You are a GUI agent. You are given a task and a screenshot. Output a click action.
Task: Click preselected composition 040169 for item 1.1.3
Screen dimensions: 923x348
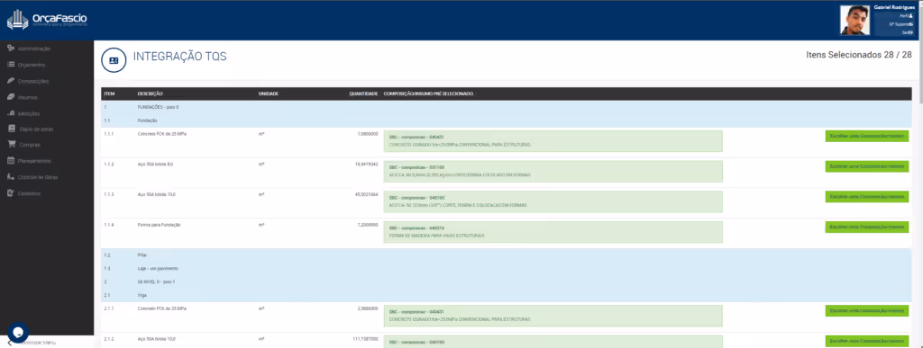(x=553, y=202)
